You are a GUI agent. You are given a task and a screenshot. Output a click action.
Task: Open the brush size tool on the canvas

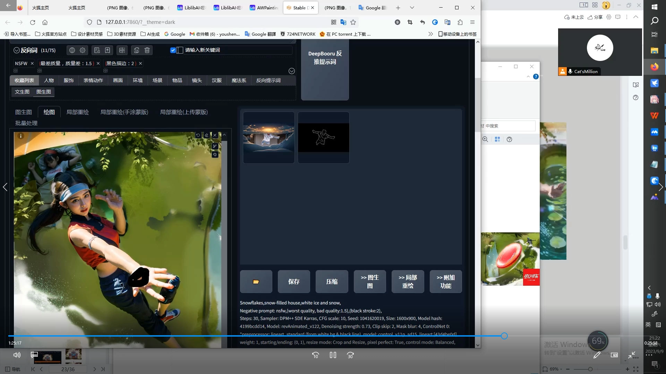(x=215, y=146)
